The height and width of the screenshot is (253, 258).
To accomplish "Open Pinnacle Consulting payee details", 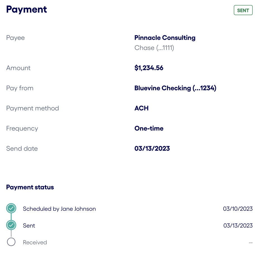I will pyautogui.click(x=165, y=38).
